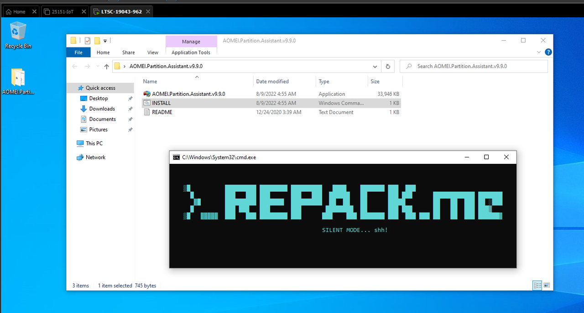The height and width of the screenshot is (313, 584).
Task: Switch to the Home ribbon tab
Action: coord(103,52)
